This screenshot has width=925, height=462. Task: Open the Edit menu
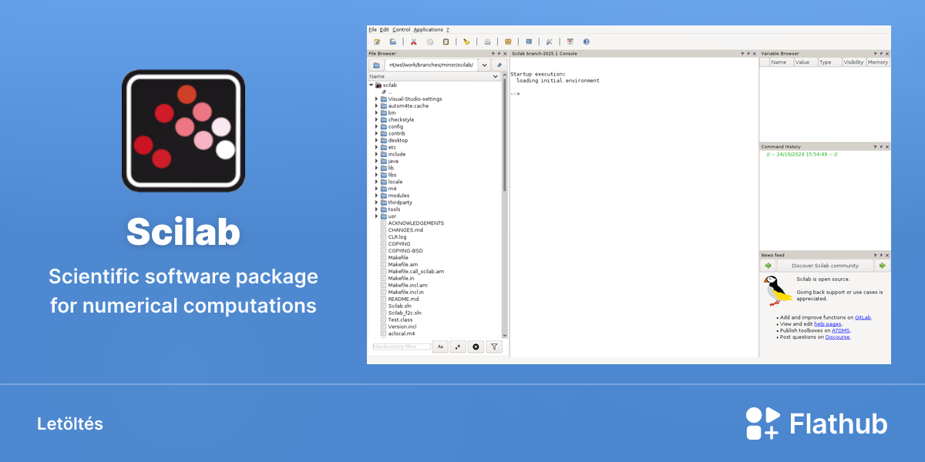(385, 29)
